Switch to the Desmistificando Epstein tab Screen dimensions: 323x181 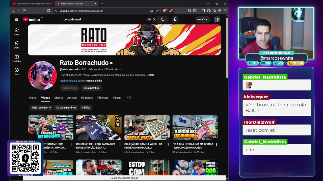(x=32, y=4)
